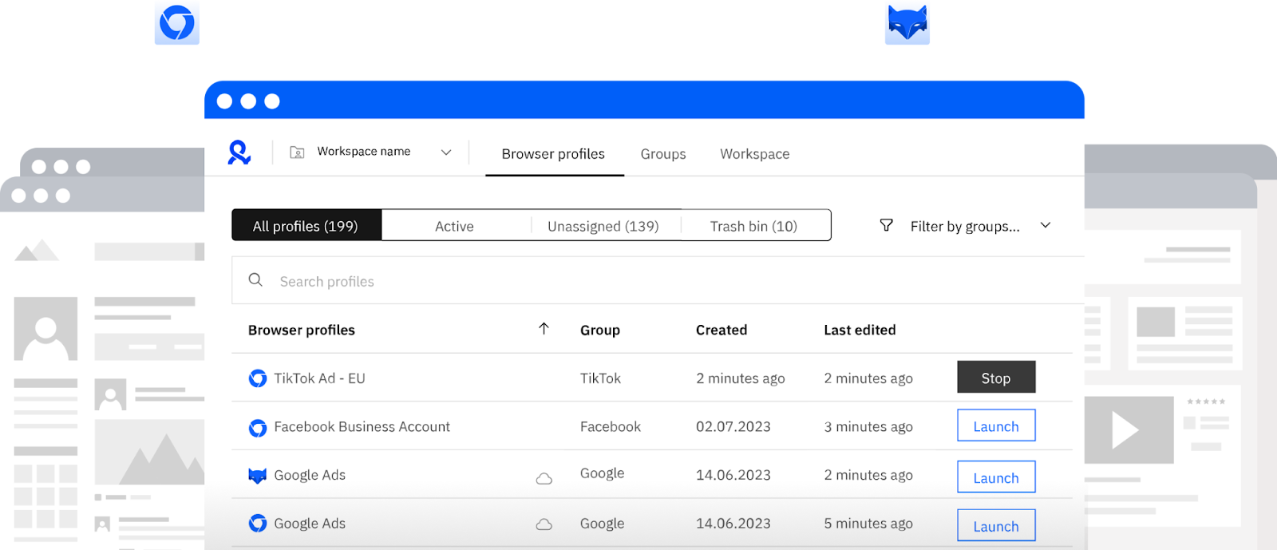The height and width of the screenshot is (550, 1277).
Task: Toggle the ascending sort arrow icon
Action: [x=544, y=329]
